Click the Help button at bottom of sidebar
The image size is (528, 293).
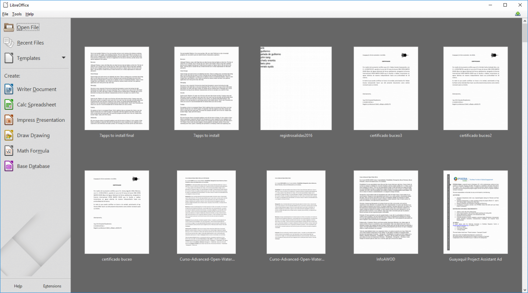(18, 286)
